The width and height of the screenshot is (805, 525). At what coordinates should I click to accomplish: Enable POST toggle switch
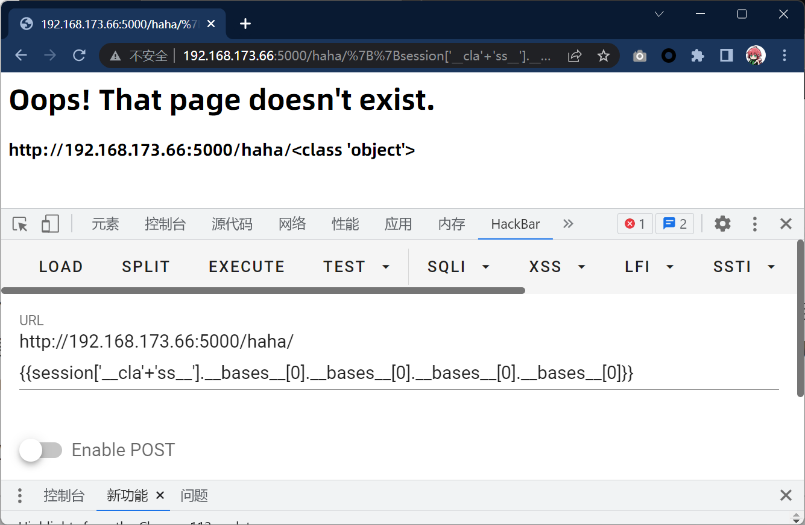40,450
